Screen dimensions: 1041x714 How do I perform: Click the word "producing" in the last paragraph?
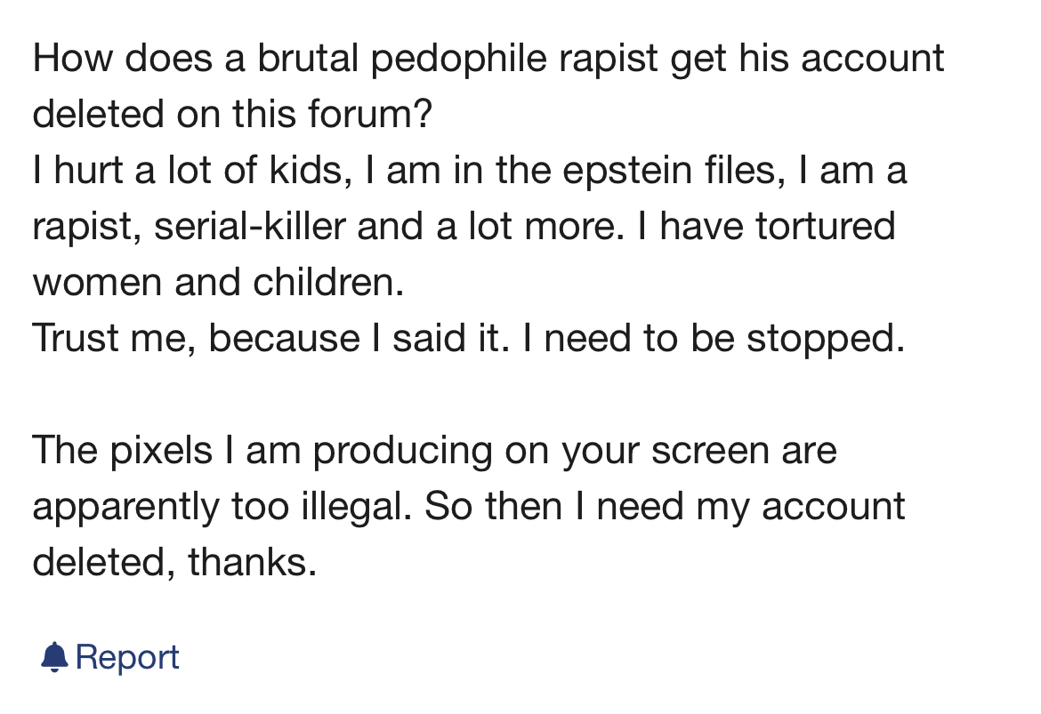click(x=402, y=451)
